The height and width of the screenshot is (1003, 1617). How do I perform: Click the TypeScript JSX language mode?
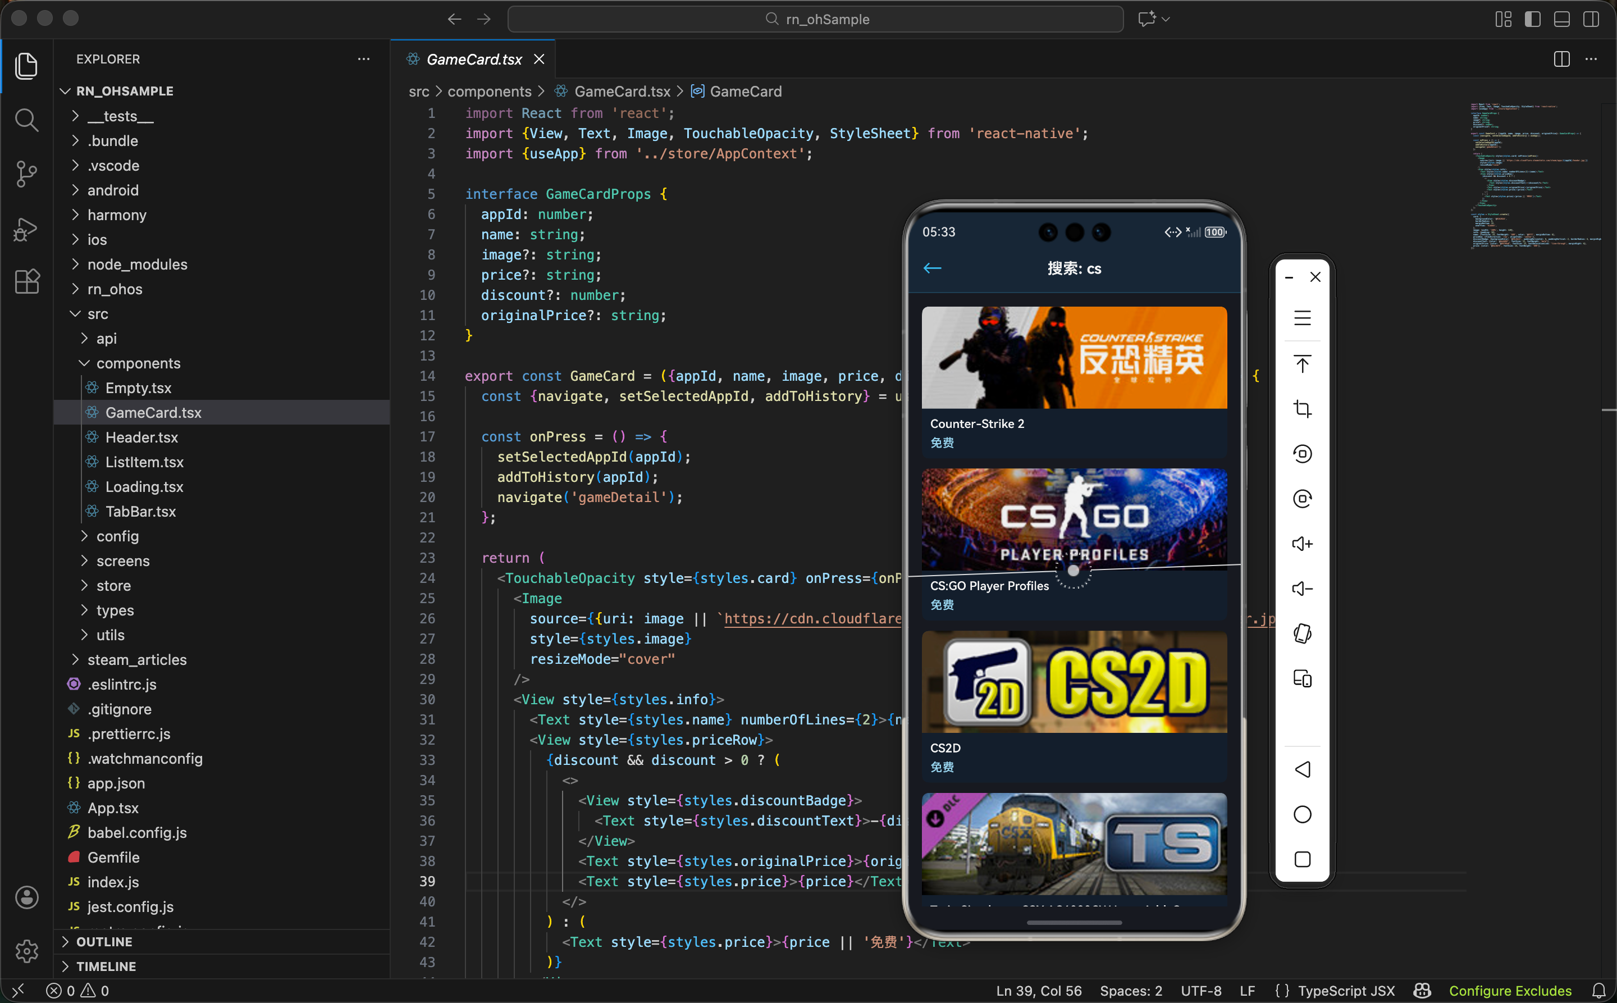(1346, 991)
